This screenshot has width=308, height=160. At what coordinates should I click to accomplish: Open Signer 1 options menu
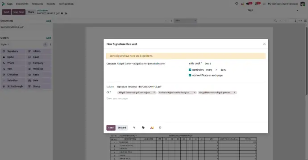(51, 44)
